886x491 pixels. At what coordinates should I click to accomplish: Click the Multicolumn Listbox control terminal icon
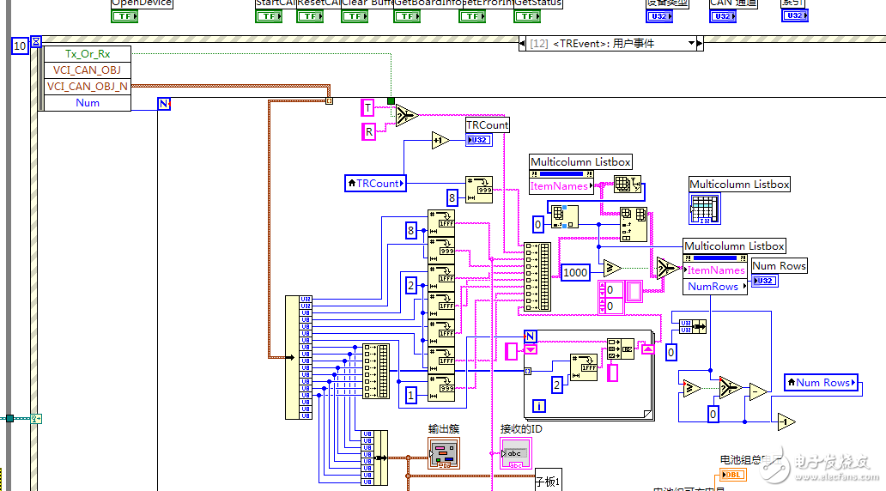705,209
